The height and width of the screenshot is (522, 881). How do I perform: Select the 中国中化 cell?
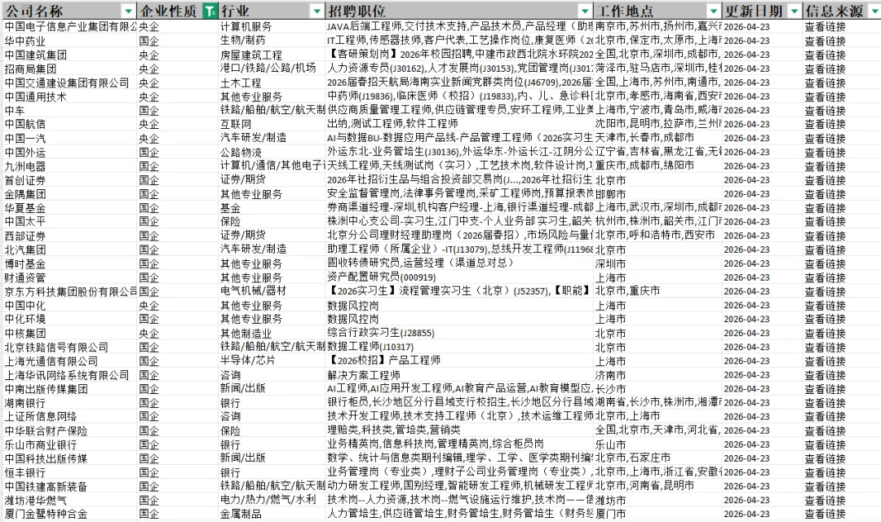click(69, 305)
